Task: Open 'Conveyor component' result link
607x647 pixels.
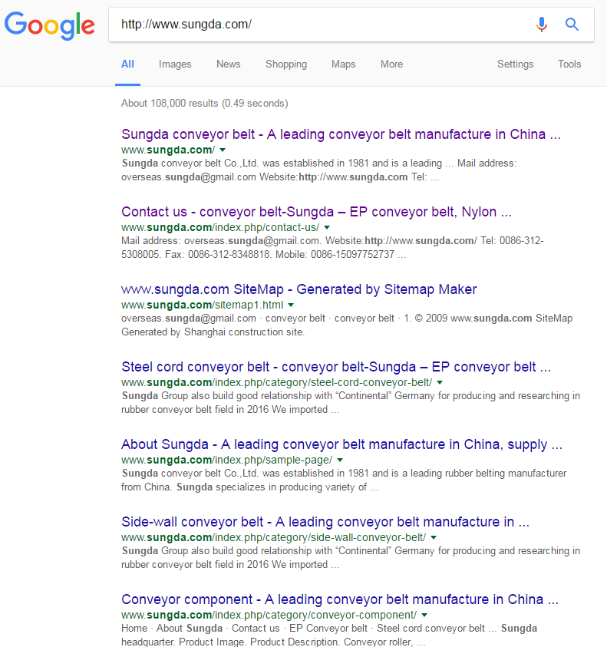Action: point(340,599)
